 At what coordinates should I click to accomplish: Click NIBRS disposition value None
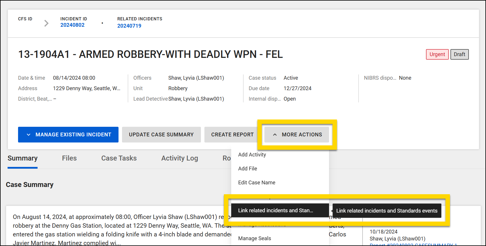[x=405, y=78]
